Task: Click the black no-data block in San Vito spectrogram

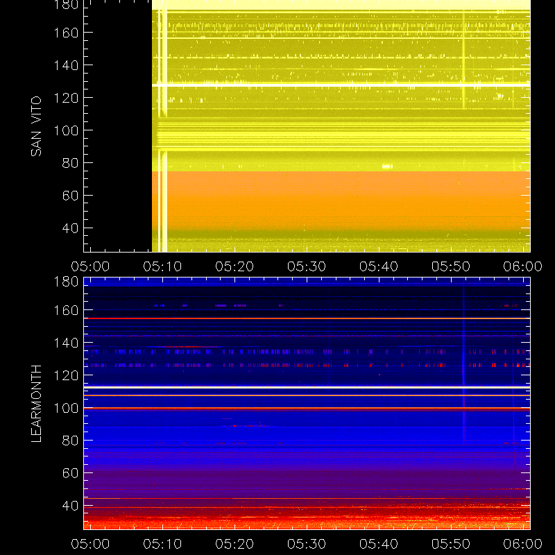Action: click(118, 126)
